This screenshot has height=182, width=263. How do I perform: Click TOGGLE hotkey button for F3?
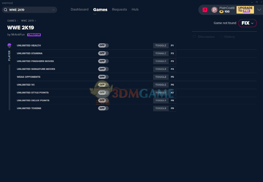click(x=161, y=61)
